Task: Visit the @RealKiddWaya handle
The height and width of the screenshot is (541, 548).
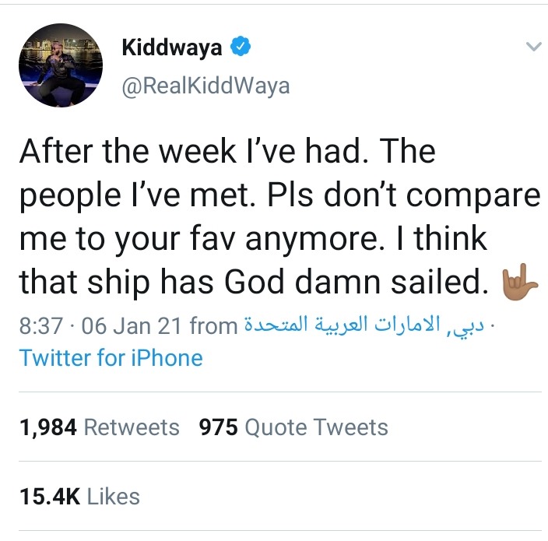Action: point(205,86)
